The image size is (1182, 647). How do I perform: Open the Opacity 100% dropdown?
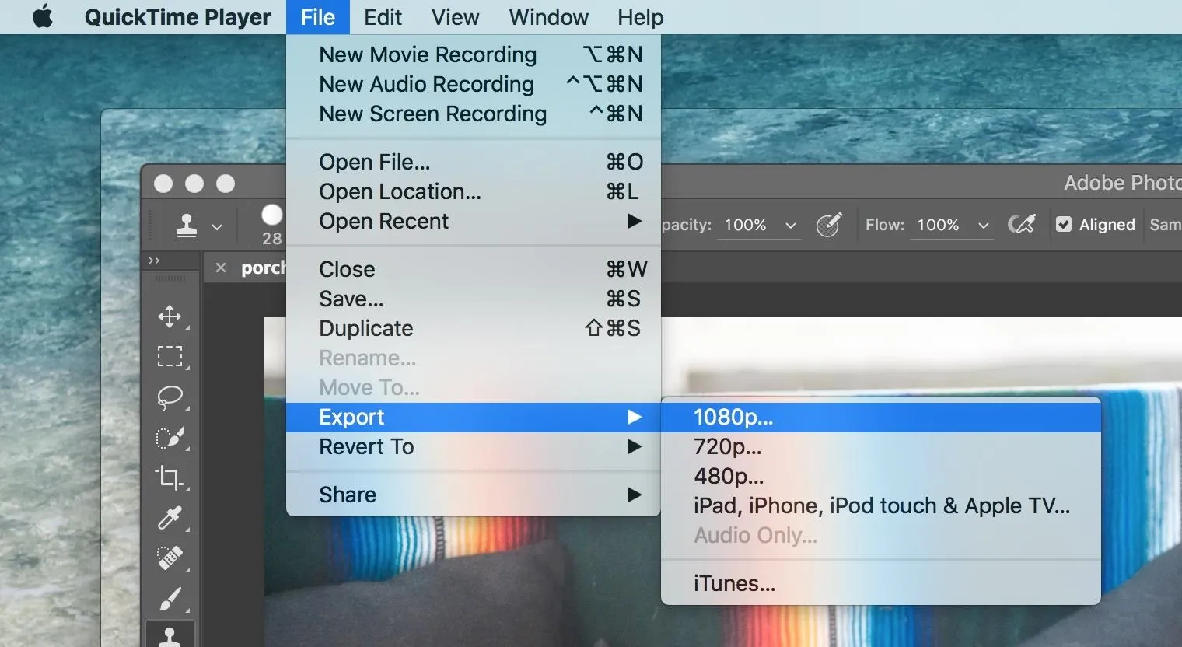[791, 226]
